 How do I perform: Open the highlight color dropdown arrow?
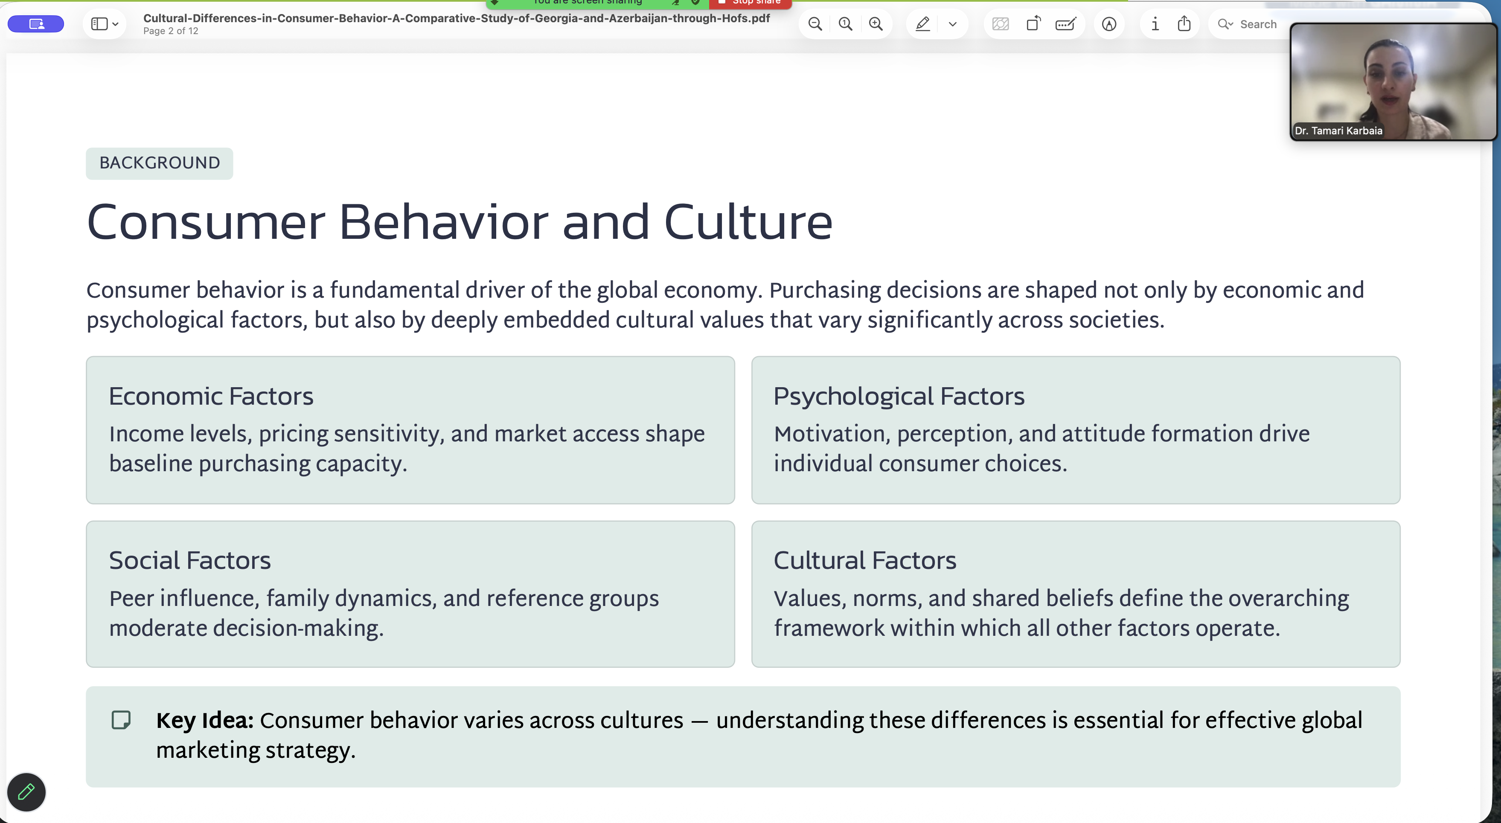(953, 24)
